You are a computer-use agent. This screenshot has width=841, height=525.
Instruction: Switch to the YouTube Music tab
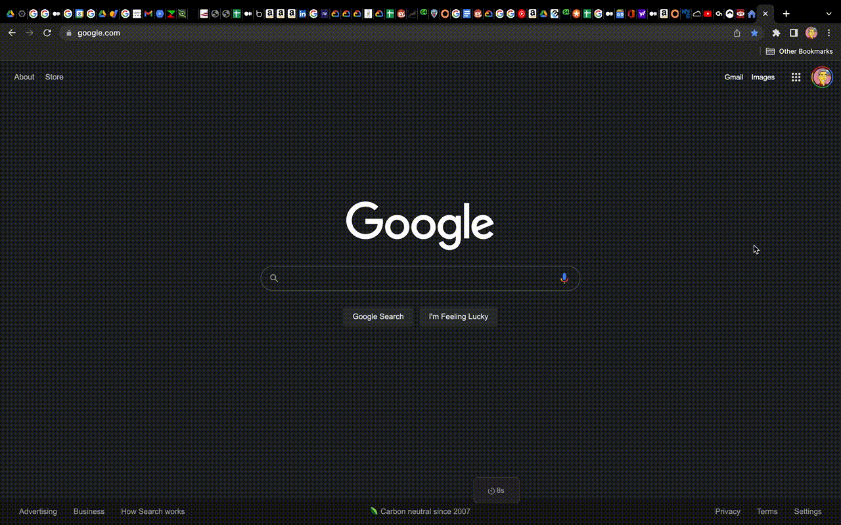click(521, 14)
